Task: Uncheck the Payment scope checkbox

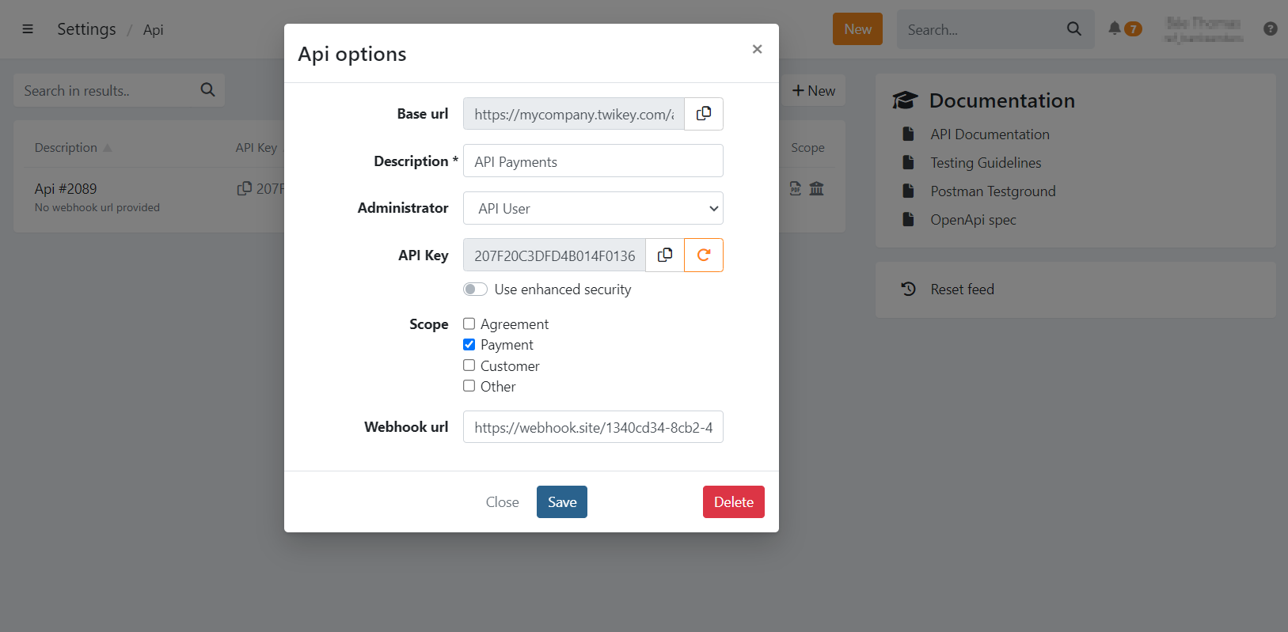Action: (x=469, y=345)
